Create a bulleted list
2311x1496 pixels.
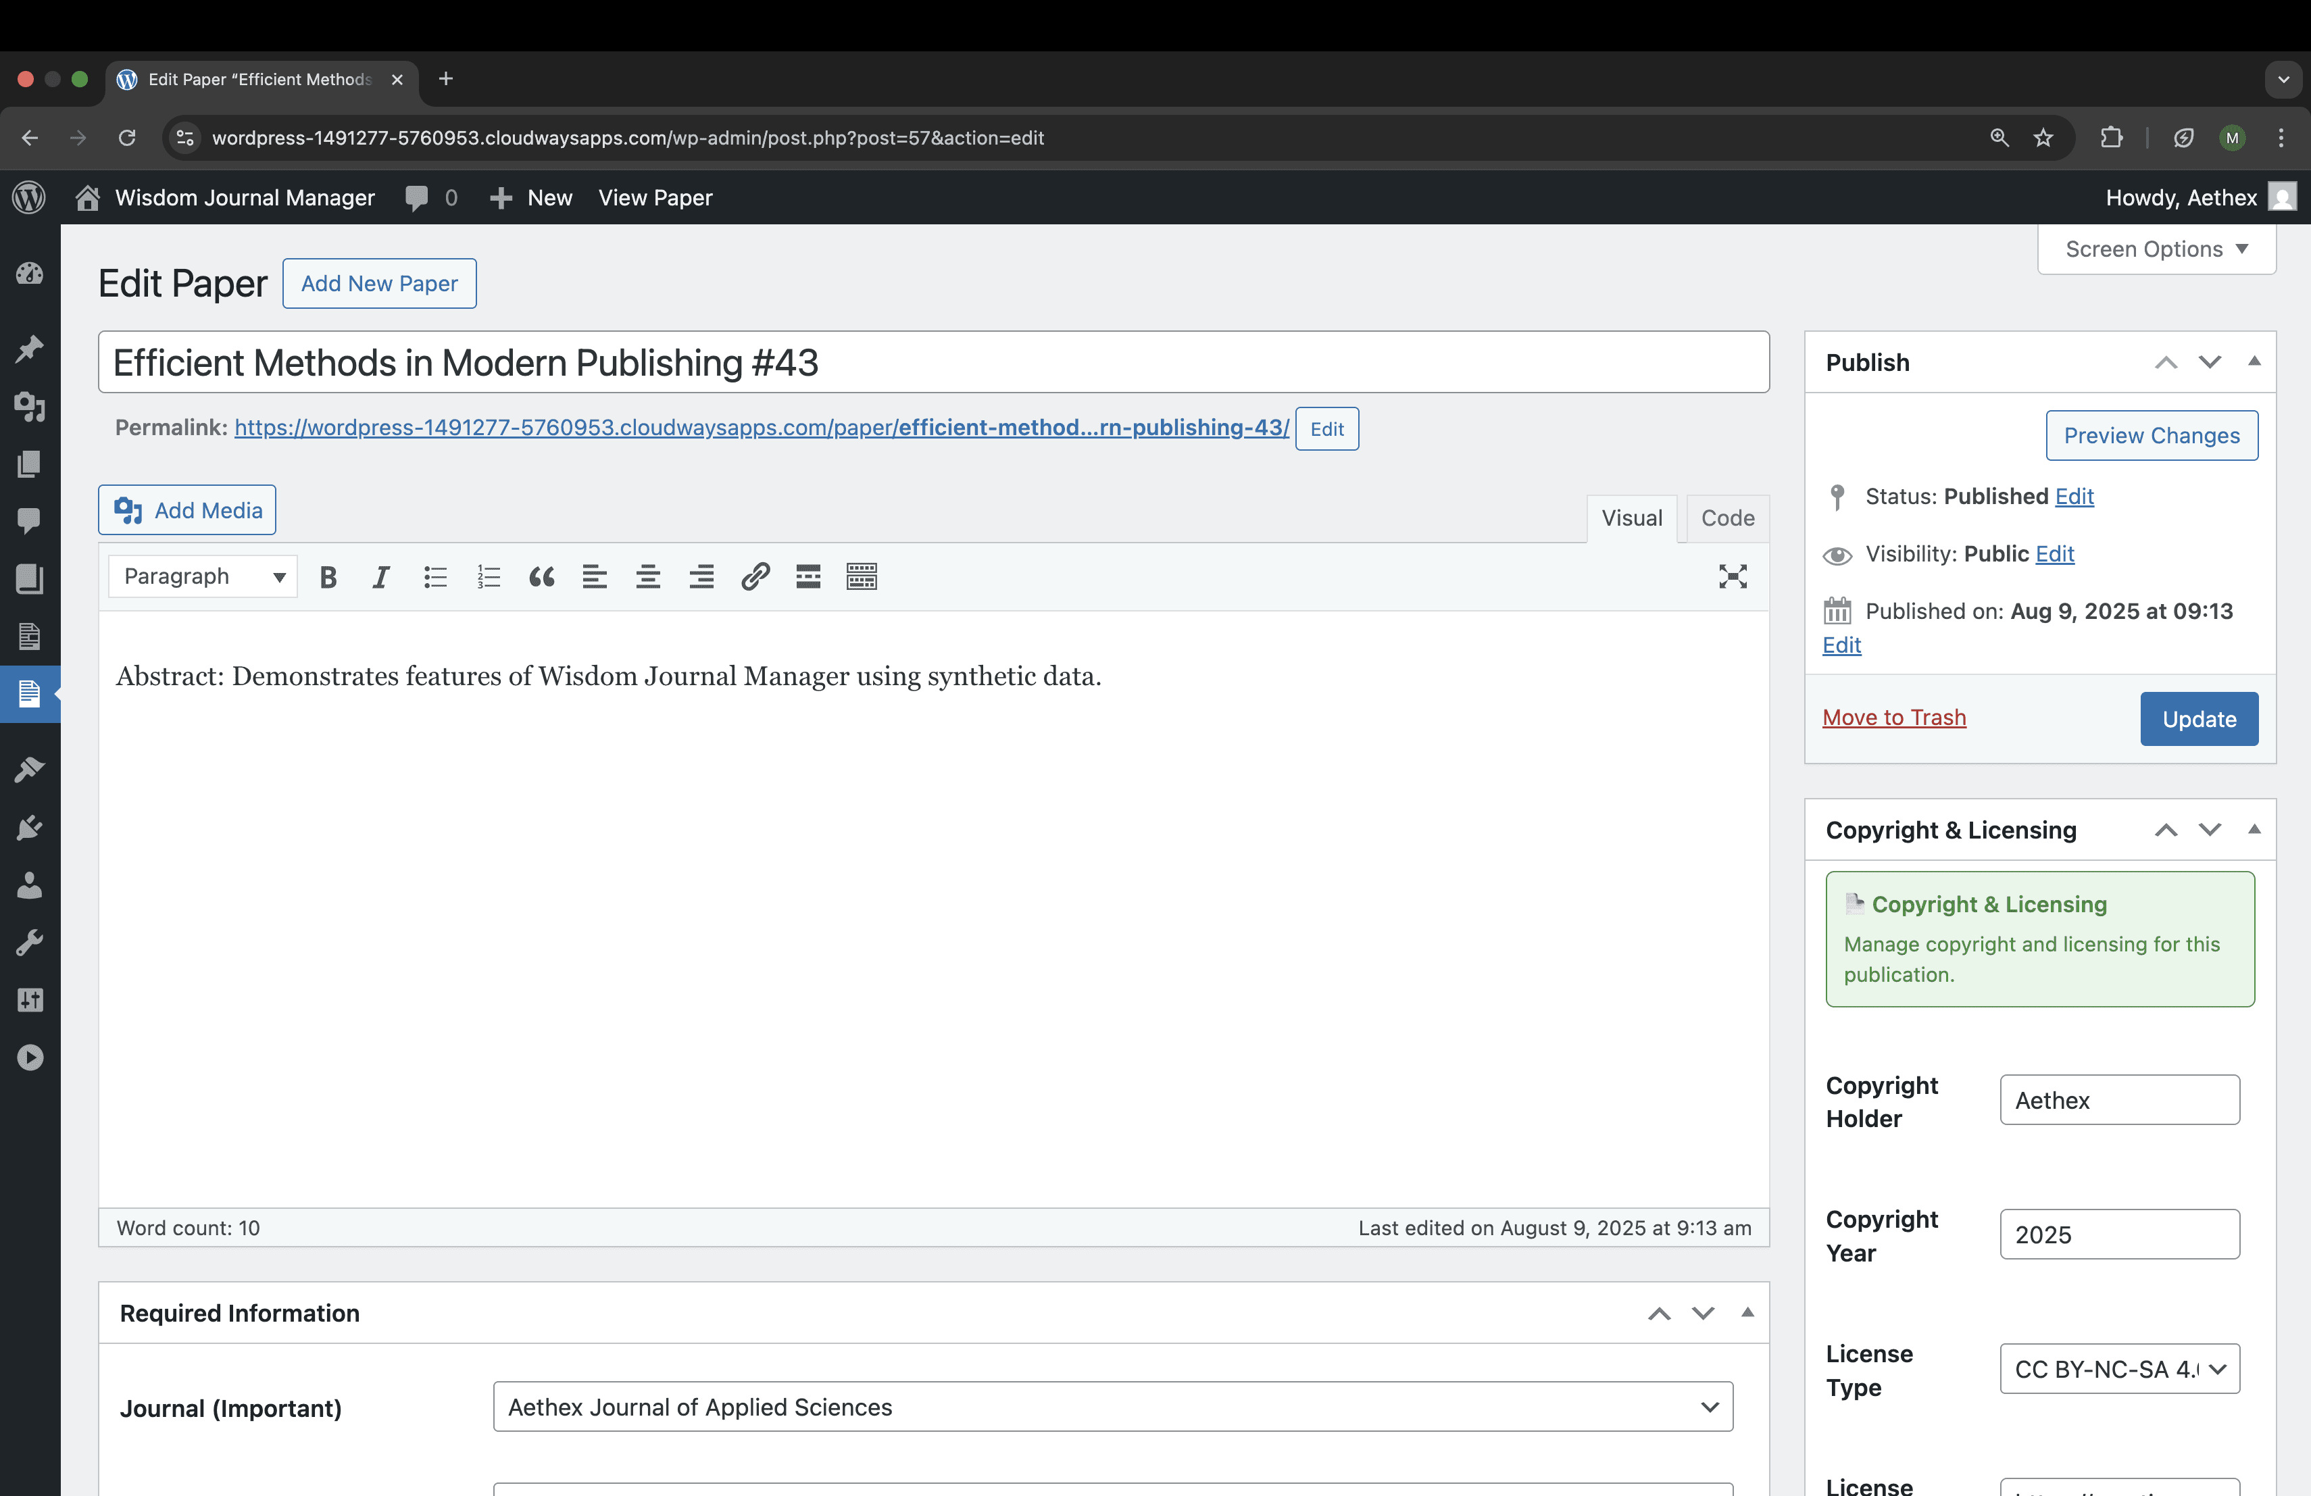click(435, 576)
